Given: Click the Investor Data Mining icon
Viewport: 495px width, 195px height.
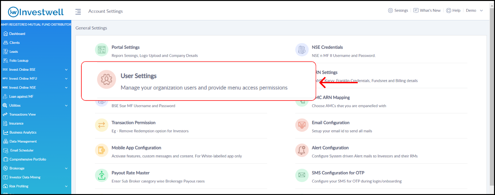Looking at the screenshot, I should click(5, 177).
